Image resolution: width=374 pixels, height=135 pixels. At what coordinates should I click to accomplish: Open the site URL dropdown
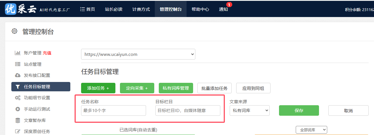[138, 54]
